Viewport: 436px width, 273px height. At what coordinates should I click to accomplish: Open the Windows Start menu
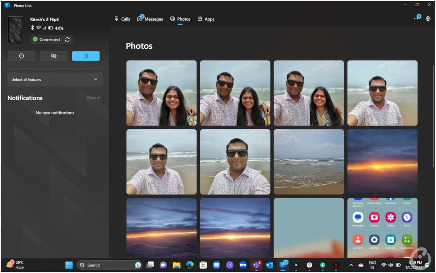pyautogui.click(x=69, y=265)
